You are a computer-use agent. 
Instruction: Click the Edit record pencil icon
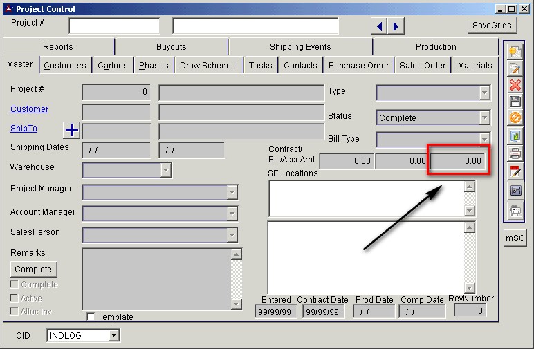click(x=515, y=68)
